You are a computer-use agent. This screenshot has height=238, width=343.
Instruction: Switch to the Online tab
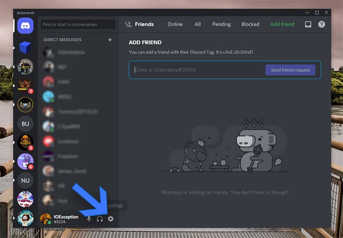point(175,24)
